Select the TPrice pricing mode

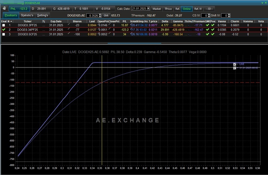(x=168, y=9)
